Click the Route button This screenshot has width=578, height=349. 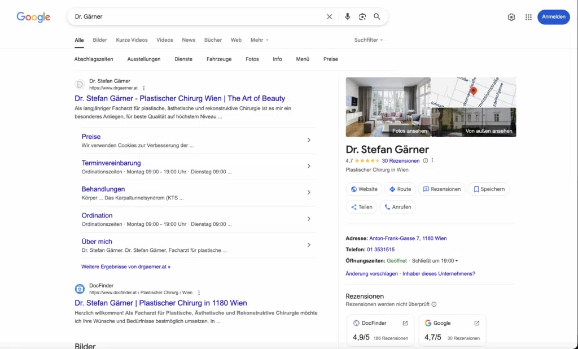tap(400, 189)
